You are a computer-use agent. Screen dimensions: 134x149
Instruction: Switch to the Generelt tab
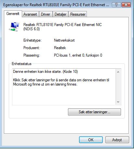(13, 14)
